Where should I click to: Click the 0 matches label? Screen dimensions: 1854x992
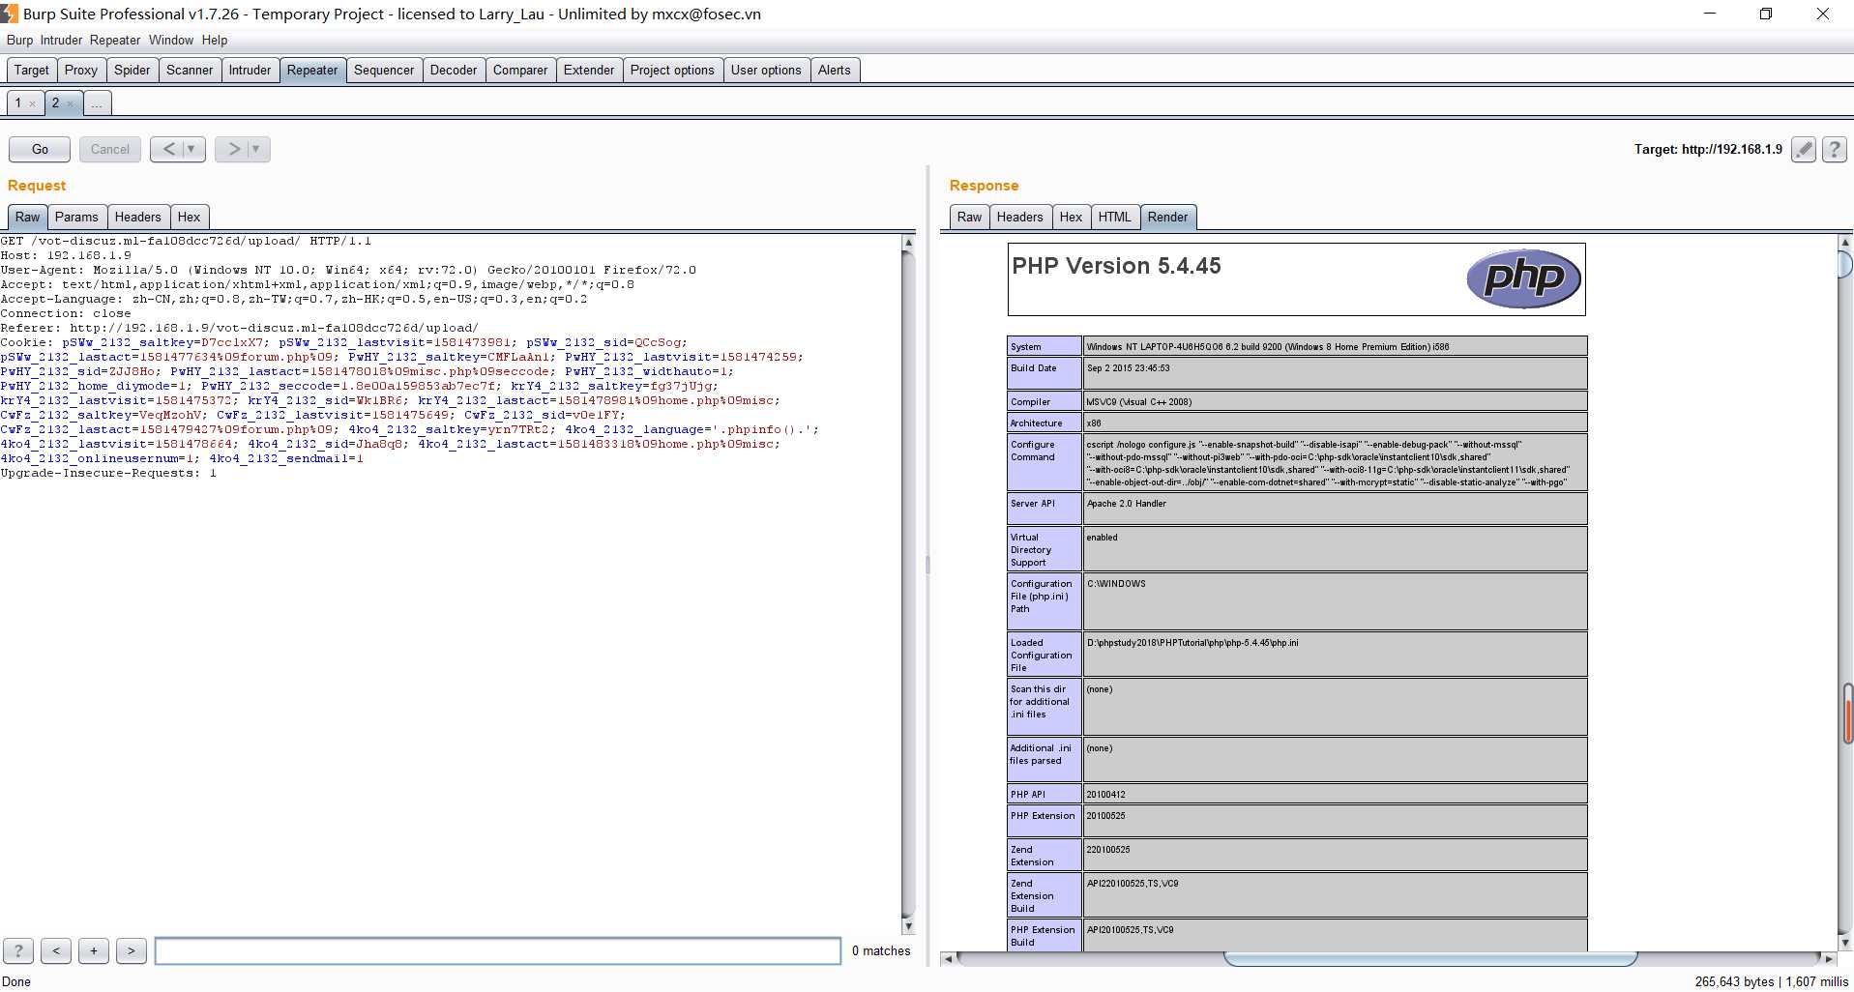881,950
